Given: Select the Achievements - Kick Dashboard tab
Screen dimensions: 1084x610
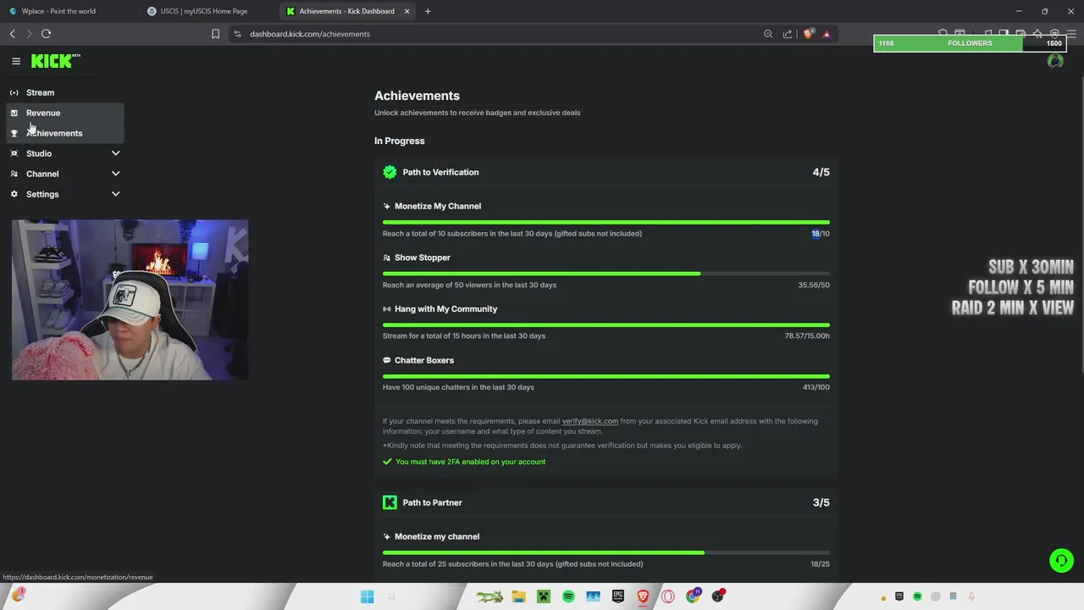Looking at the screenshot, I should [x=346, y=11].
